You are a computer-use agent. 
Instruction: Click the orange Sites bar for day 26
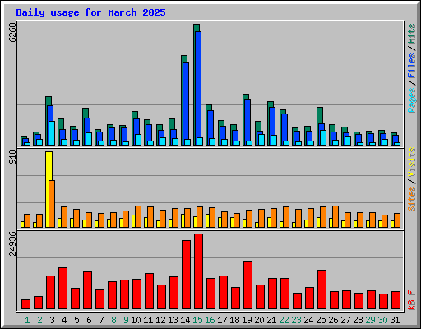[335, 216]
